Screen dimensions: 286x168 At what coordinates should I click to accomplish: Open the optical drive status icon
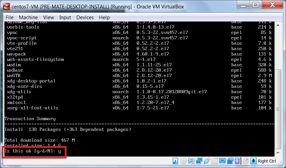183,161
